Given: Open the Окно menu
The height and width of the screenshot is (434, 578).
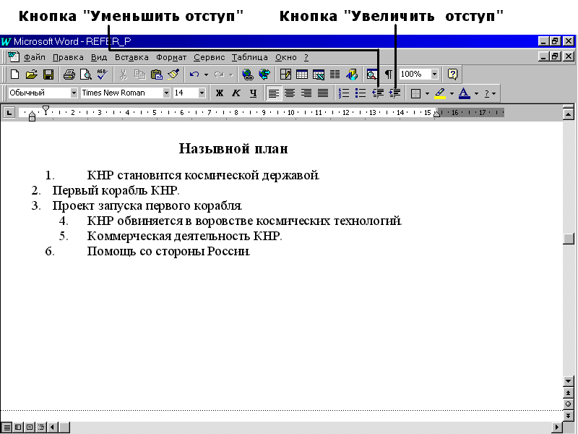Looking at the screenshot, I should [286, 57].
